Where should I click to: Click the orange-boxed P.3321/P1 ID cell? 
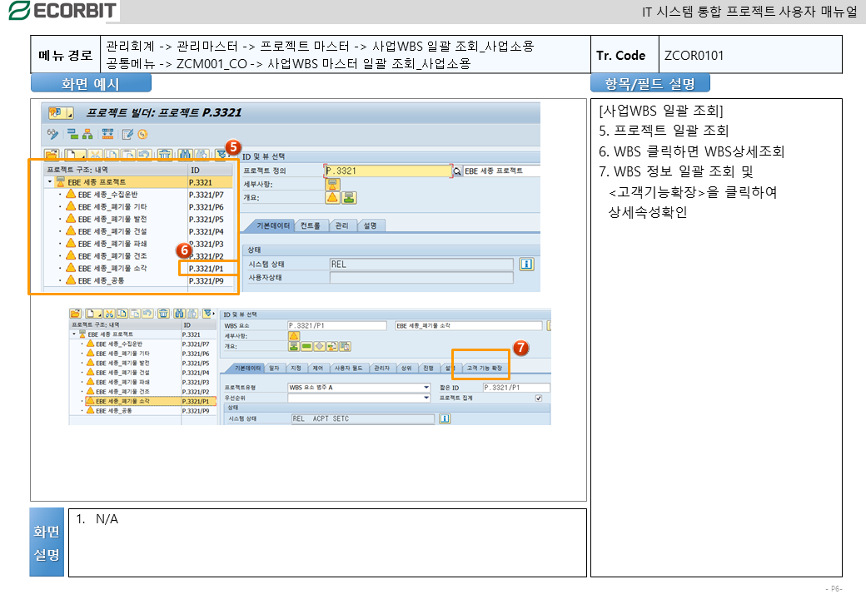pyautogui.click(x=207, y=269)
